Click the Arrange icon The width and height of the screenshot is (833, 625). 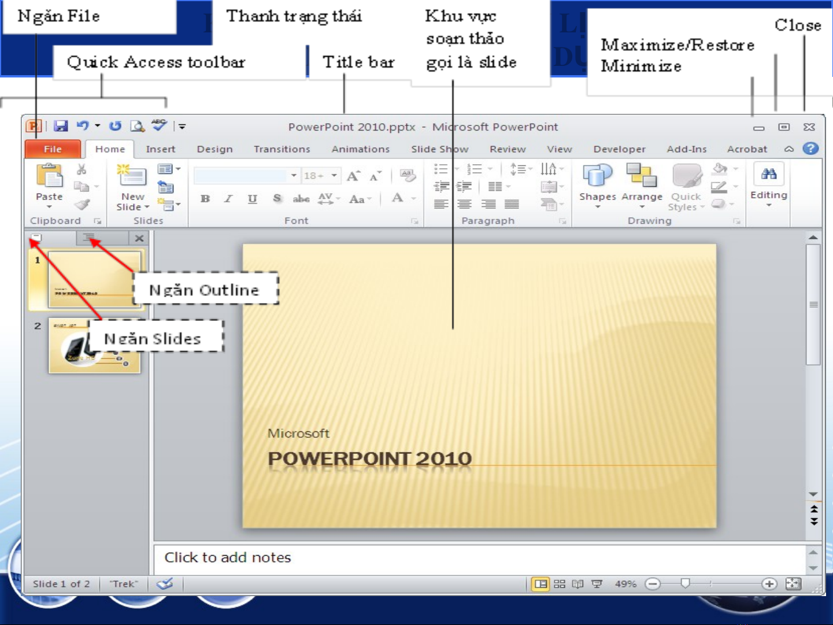(642, 175)
